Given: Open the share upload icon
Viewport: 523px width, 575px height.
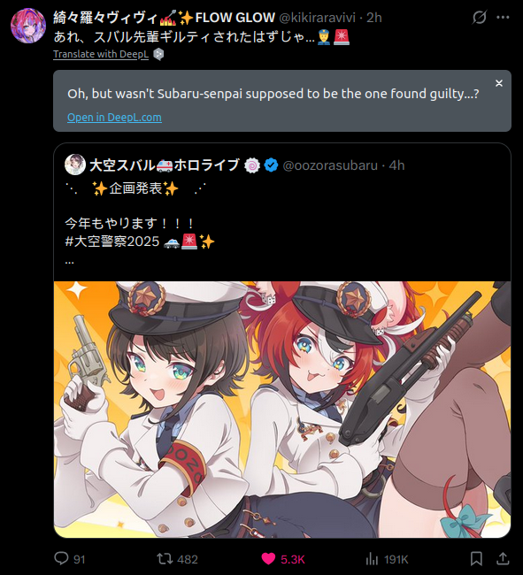Looking at the screenshot, I should 503,558.
